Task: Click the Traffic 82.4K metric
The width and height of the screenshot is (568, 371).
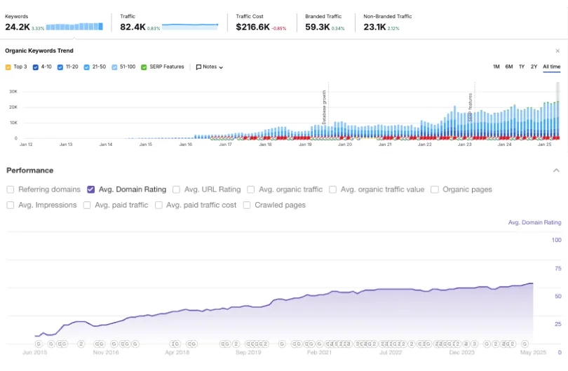Action: [x=133, y=27]
